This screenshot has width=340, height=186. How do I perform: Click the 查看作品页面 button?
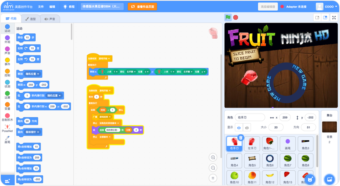point(142,7)
